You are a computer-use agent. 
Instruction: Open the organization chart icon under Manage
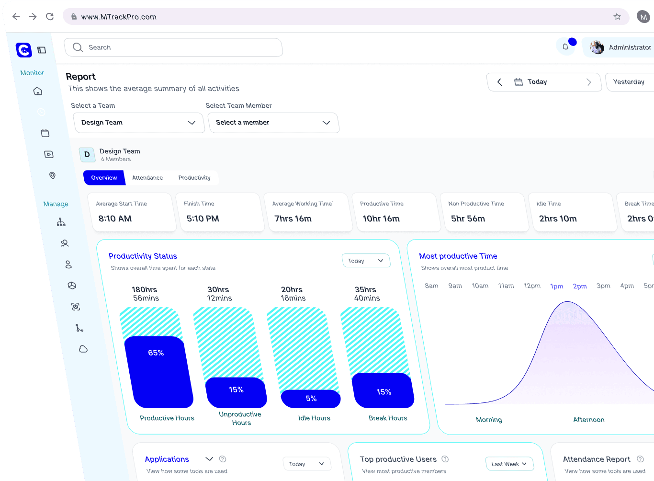point(61,222)
